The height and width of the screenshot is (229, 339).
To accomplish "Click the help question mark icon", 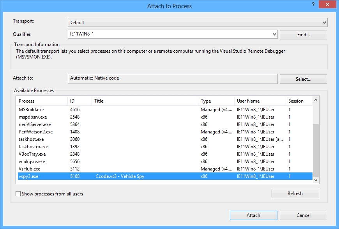I will 313,4.
